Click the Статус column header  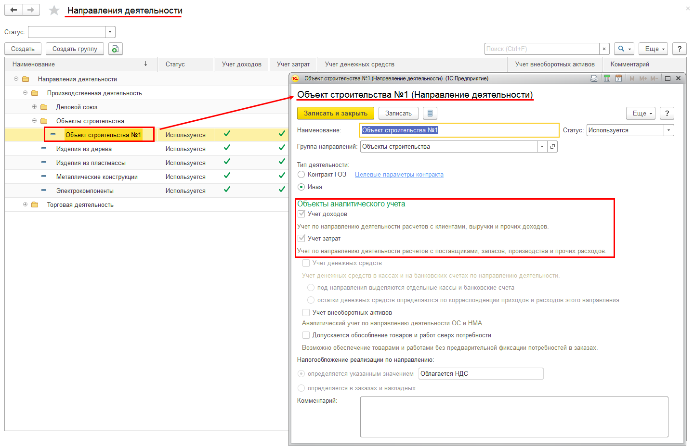tap(186, 64)
